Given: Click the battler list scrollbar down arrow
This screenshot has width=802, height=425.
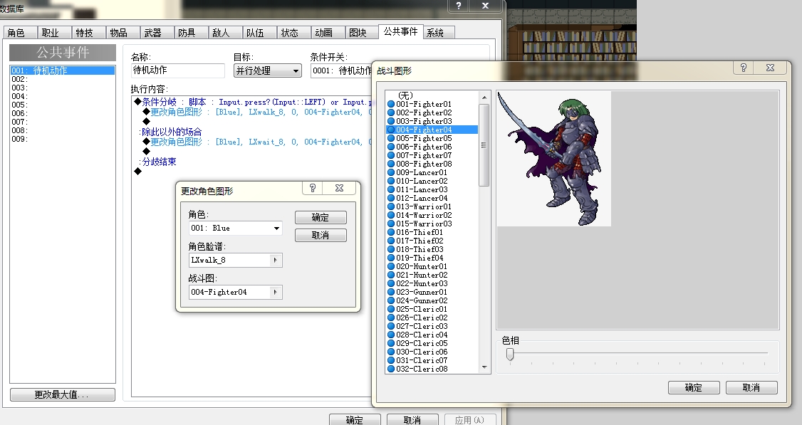Looking at the screenshot, I should pyautogui.click(x=484, y=368).
